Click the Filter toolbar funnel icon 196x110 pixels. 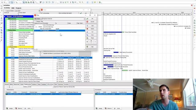[x=49, y=2]
